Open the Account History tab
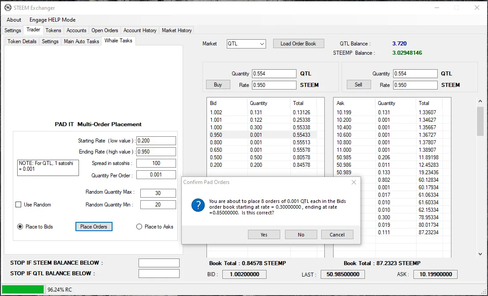Viewport: 488px width, 296px height. coord(140,30)
